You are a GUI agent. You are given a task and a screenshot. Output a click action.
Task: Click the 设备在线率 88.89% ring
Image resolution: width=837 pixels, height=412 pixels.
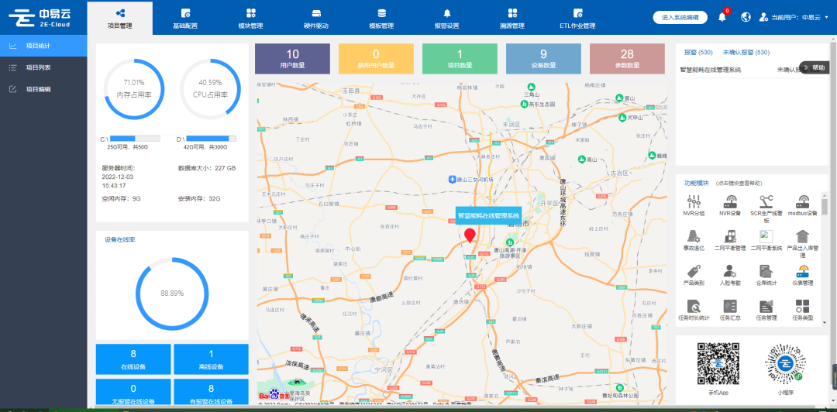coord(172,293)
